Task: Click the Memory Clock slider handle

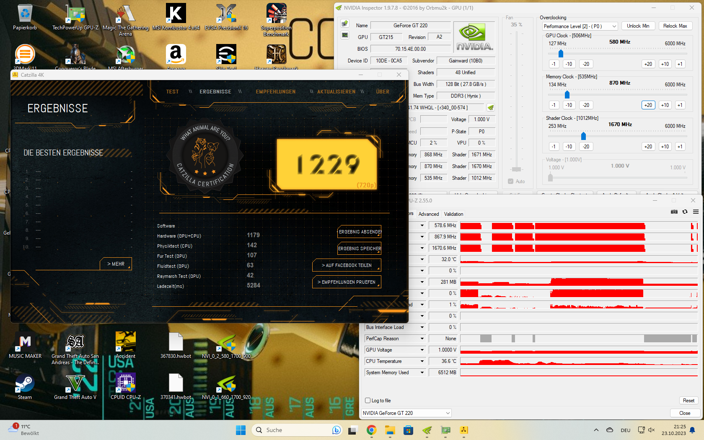Action: 567,95
